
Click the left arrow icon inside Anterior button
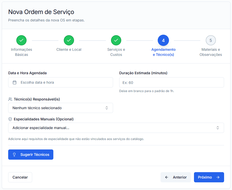click(167, 177)
